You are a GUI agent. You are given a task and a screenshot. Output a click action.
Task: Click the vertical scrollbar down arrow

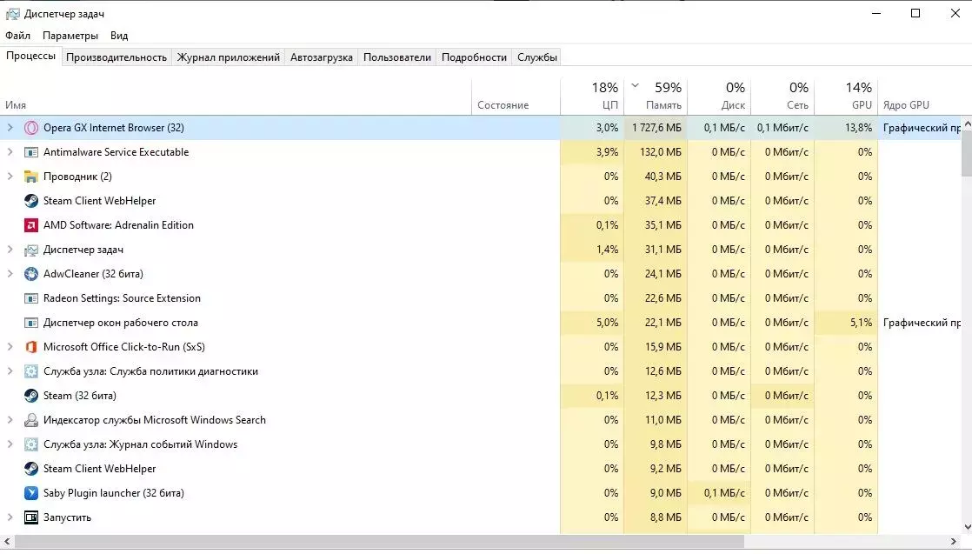[x=967, y=527]
